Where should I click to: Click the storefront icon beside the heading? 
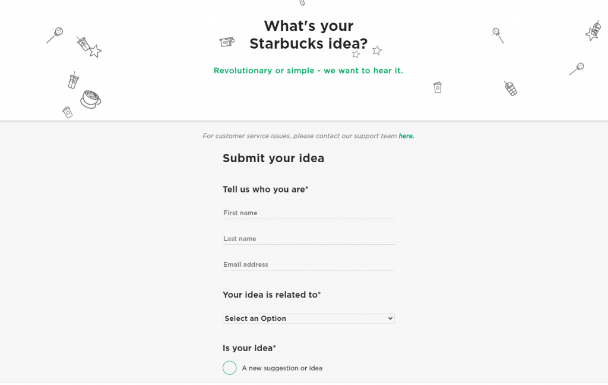[x=226, y=42]
